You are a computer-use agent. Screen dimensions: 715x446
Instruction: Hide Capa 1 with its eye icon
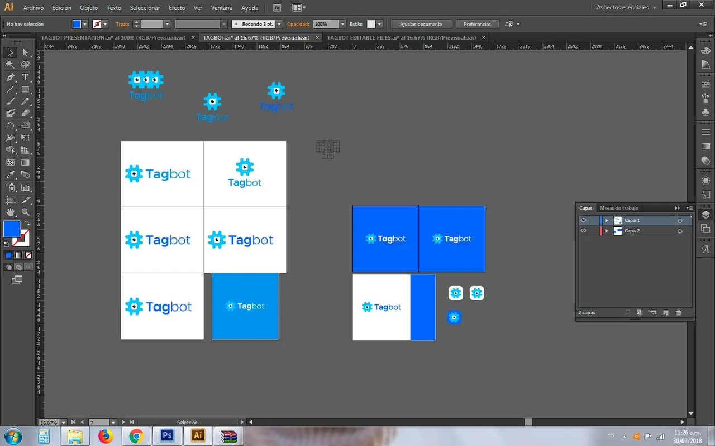click(x=583, y=220)
